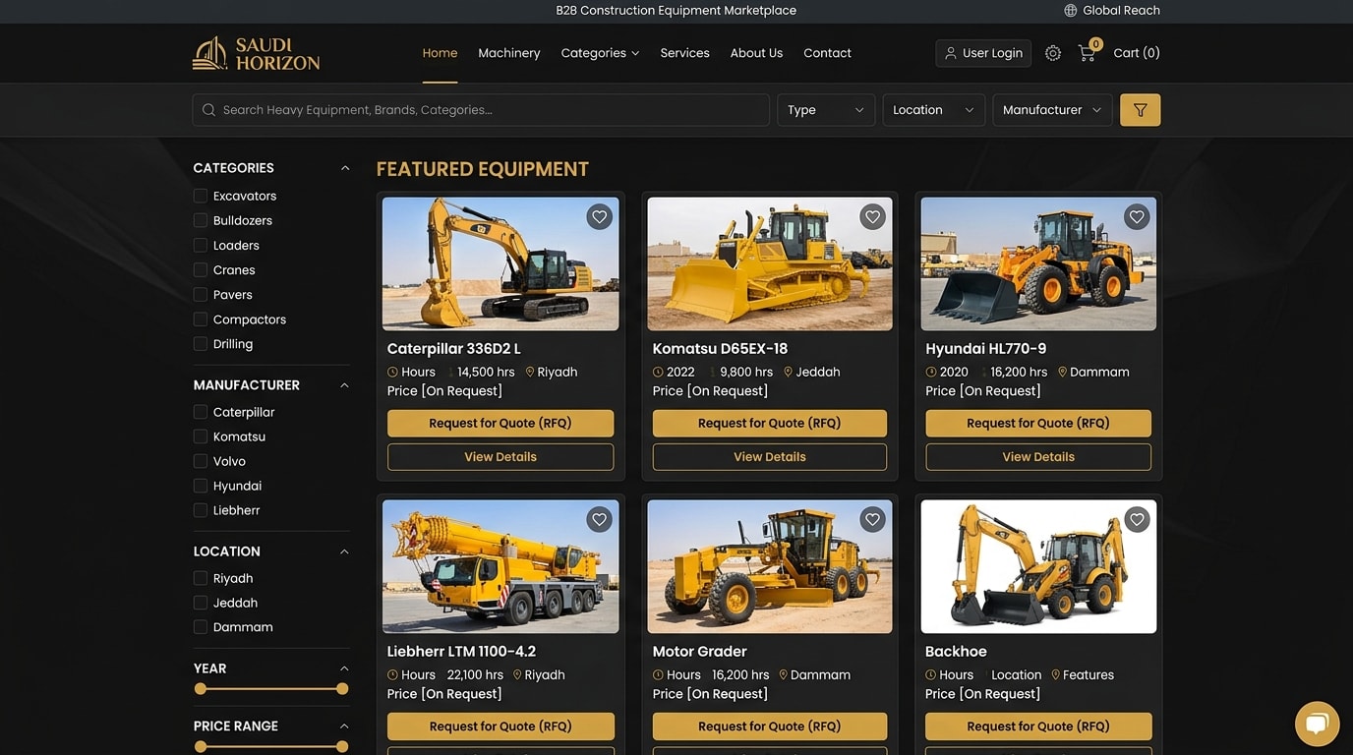This screenshot has height=755, width=1353.
Task: Open the Manufacturer dropdown in search bar
Action: [x=1052, y=110]
